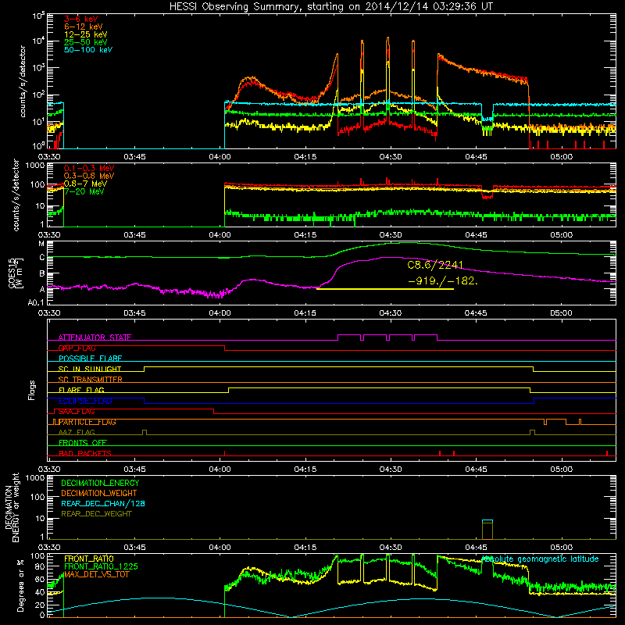Click the A0.1 tick on GOES axis
This screenshot has height=625, width=625.
(36, 303)
